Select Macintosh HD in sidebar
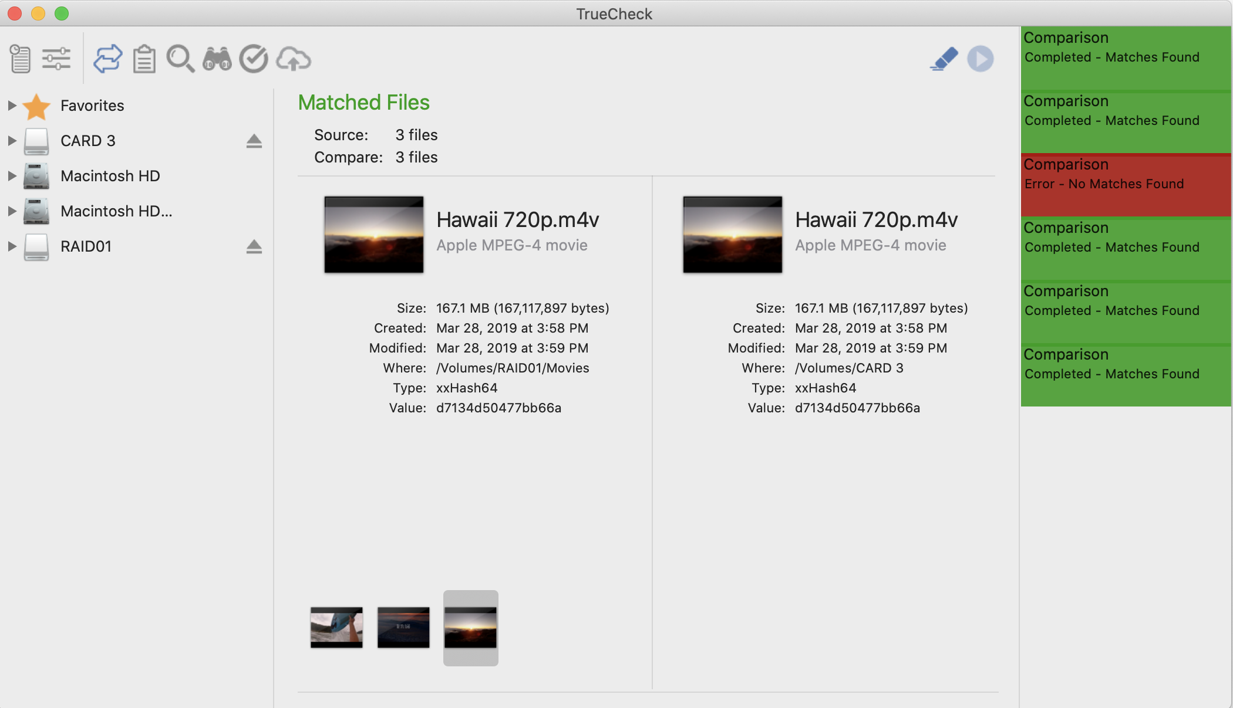The image size is (1233, 708). click(110, 176)
